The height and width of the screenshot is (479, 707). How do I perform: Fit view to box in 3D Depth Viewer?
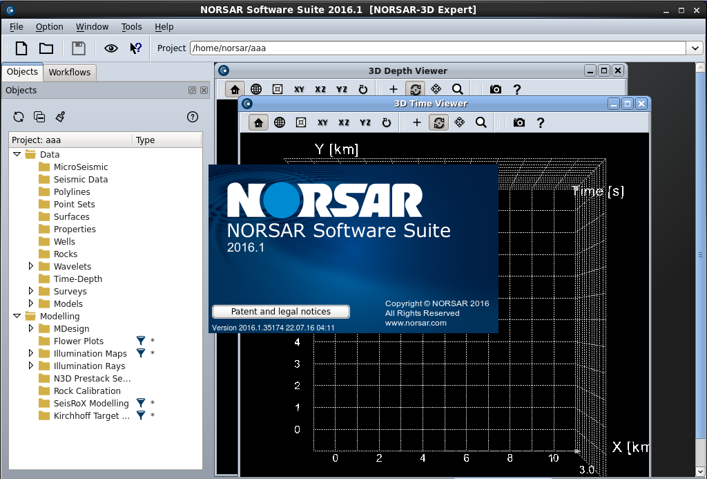(x=278, y=89)
